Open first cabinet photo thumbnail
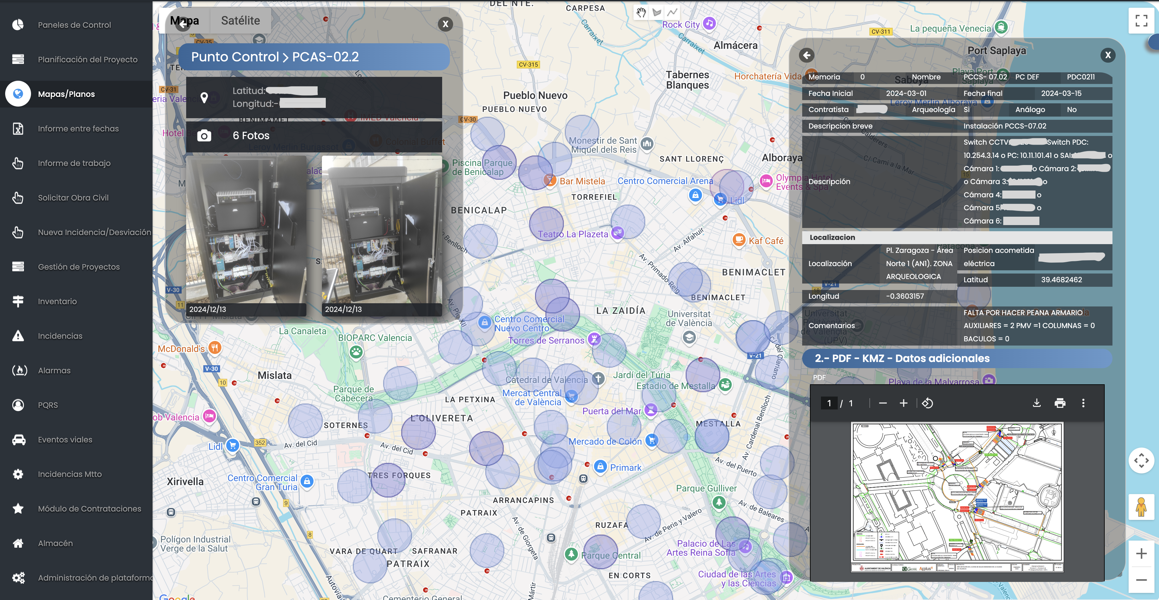1159x600 pixels. click(x=246, y=230)
